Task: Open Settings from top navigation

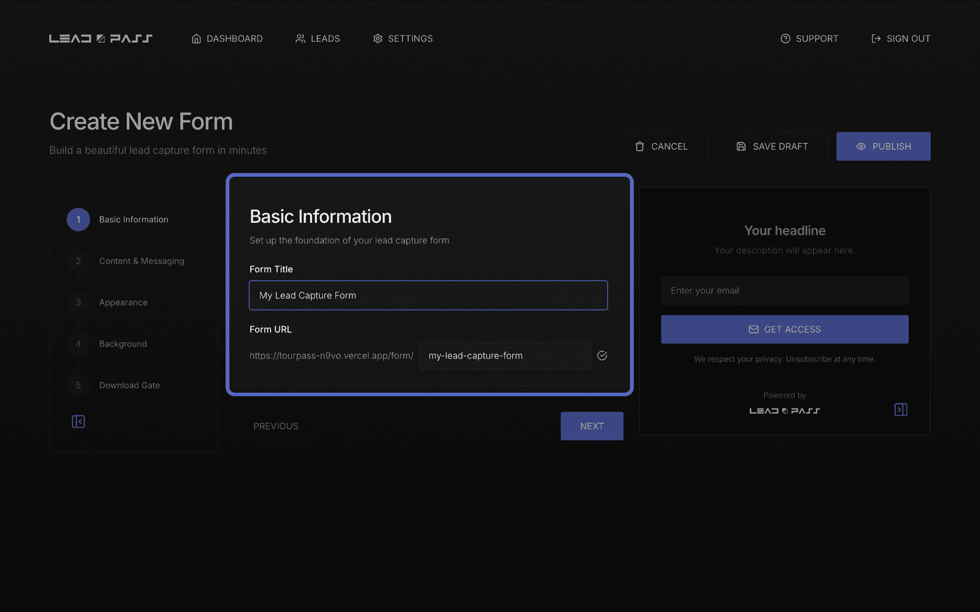Action: click(x=403, y=39)
